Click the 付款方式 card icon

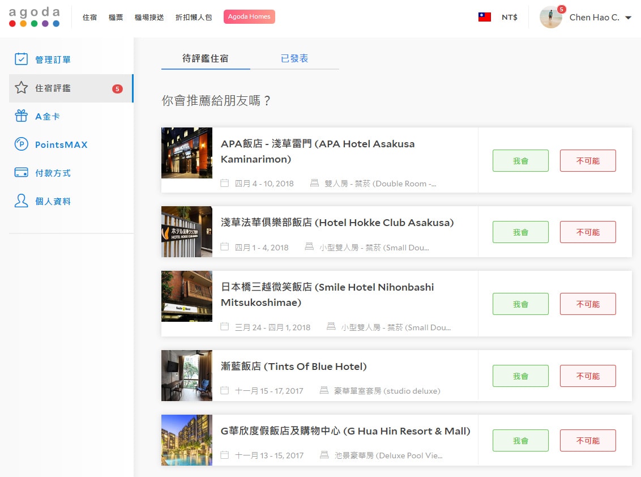(x=22, y=173)
